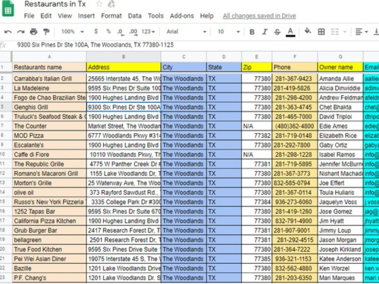This screenshot has height=284, width=379.
Task: Activate the paint format tool
Action: point(46,32)
